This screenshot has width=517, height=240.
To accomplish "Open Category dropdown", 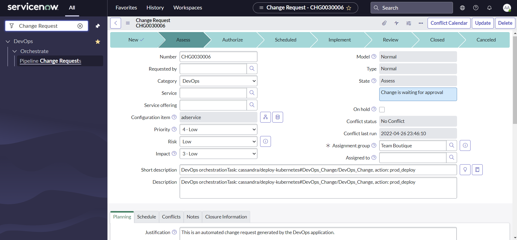I will pos(219,81).
